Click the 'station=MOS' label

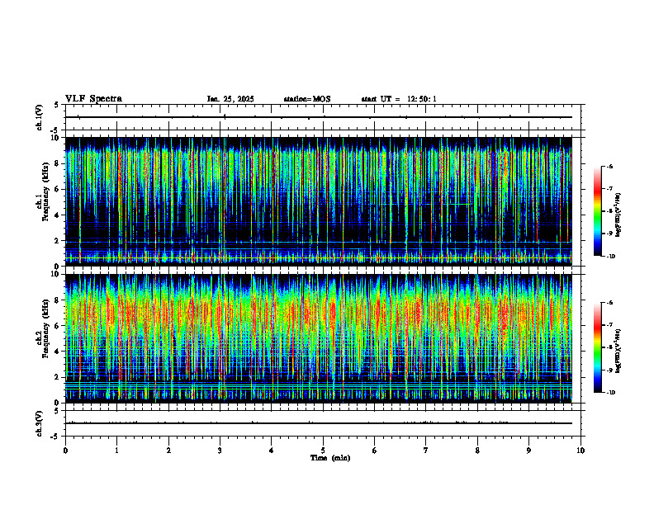pyautogui.click(x=307, y=99)
